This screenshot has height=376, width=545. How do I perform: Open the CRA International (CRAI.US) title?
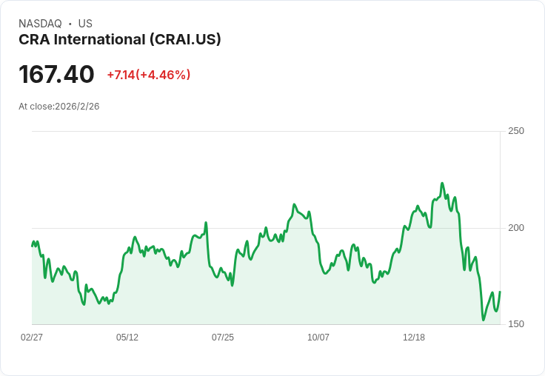point(120,40)
